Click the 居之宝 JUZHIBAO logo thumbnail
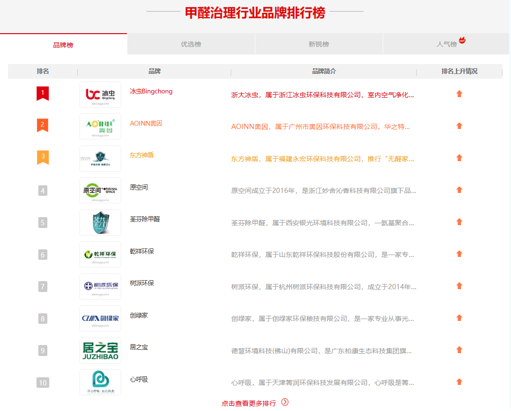This screenshot has height=411, width=511. (x=100, y=350)
